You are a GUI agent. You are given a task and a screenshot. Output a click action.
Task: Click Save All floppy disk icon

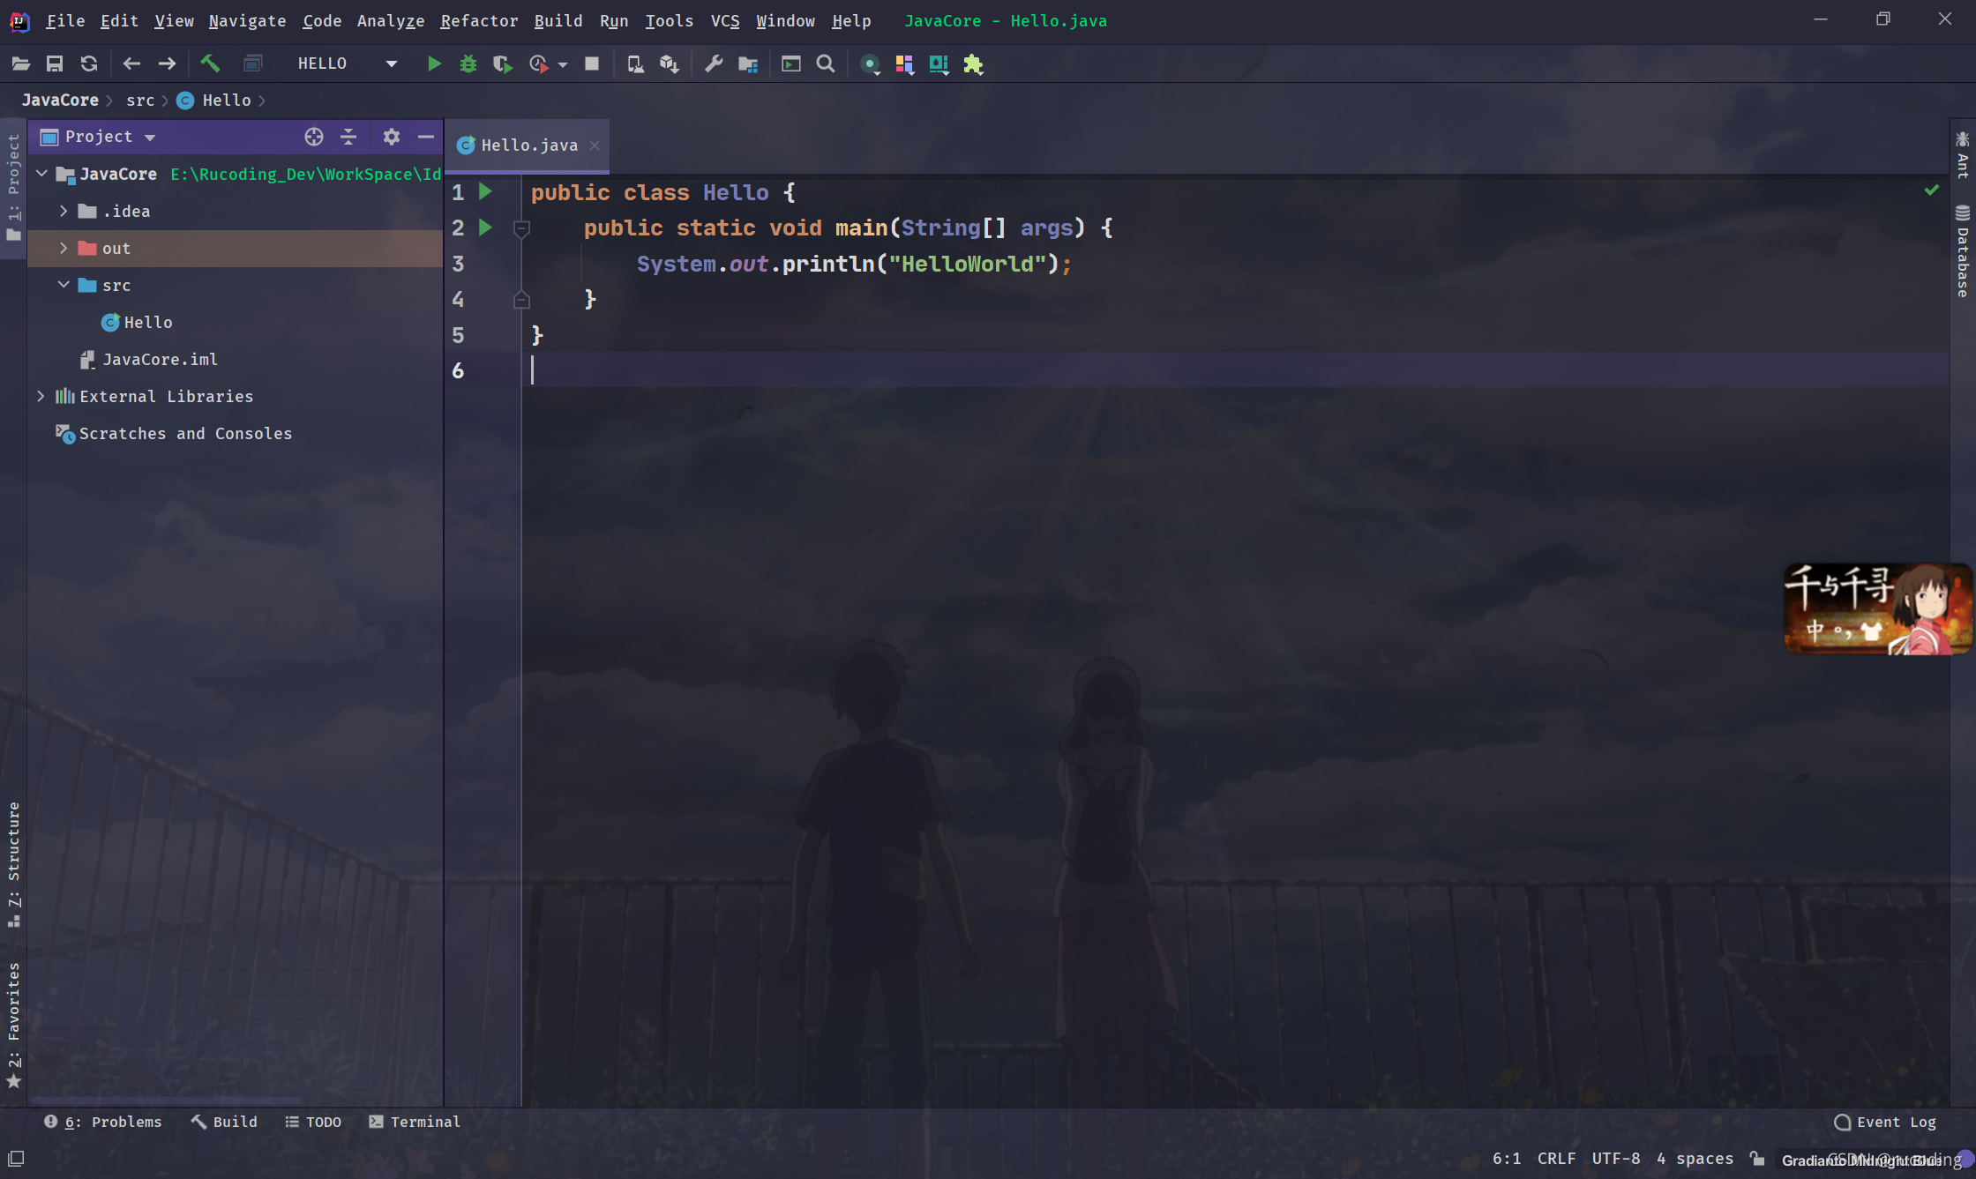(x=55, y=63)
